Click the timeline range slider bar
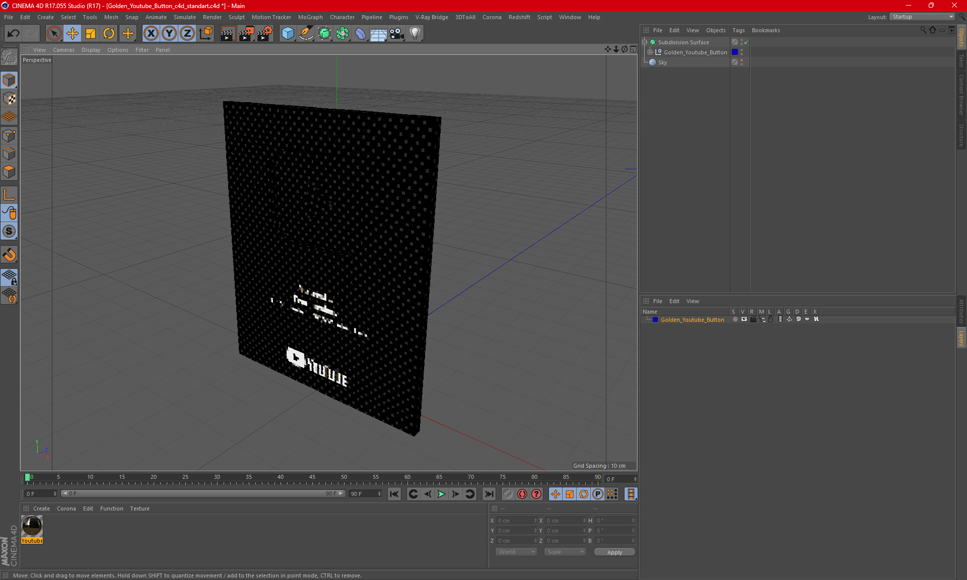This screenshot has height=580, width=967. [x=203, y=493]
